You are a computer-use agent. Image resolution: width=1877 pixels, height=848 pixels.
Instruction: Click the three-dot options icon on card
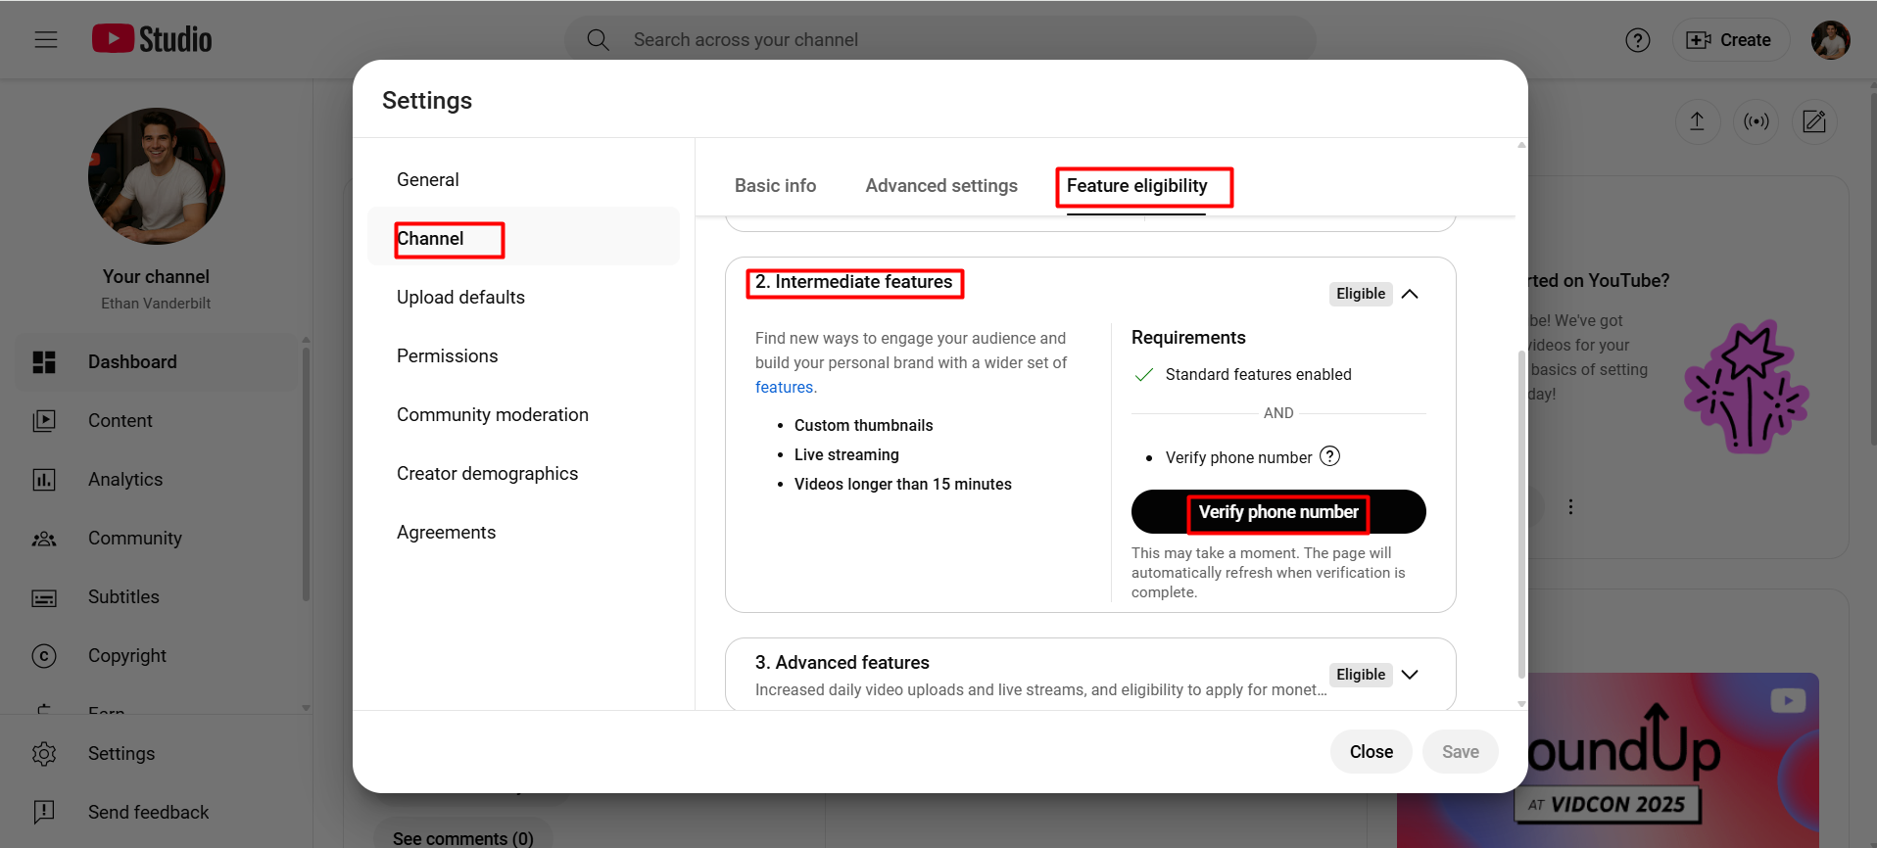(1570, 507)
